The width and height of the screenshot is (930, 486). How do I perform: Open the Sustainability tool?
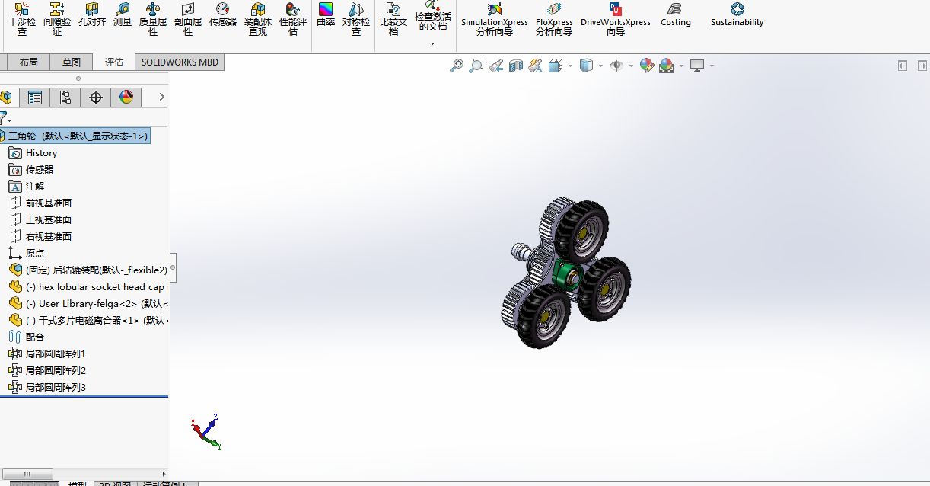pos(737,15)
